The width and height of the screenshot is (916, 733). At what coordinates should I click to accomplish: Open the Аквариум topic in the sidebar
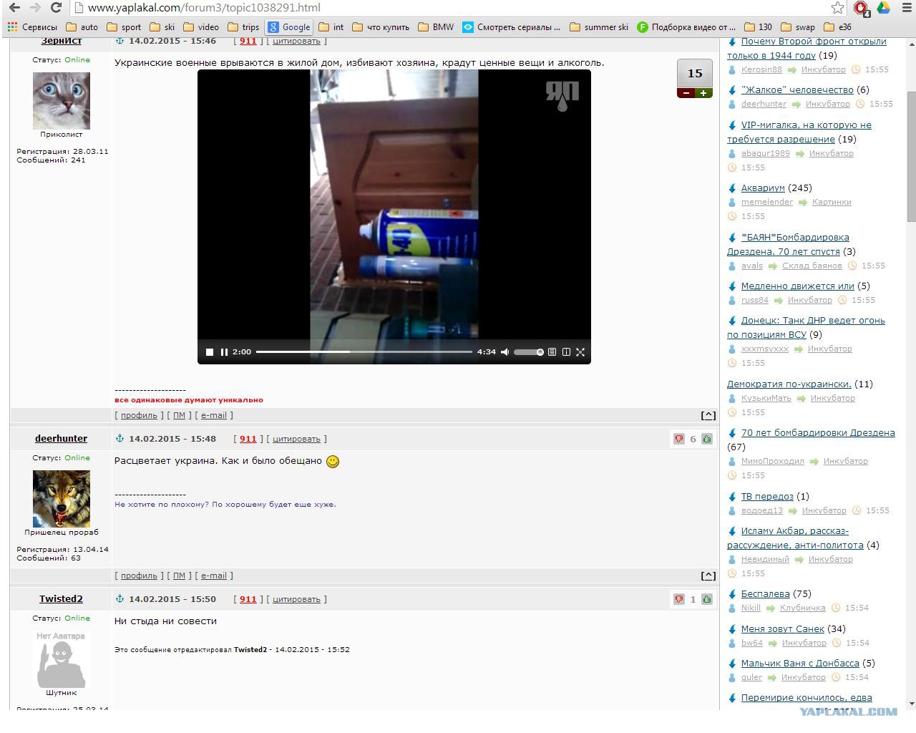763,188
